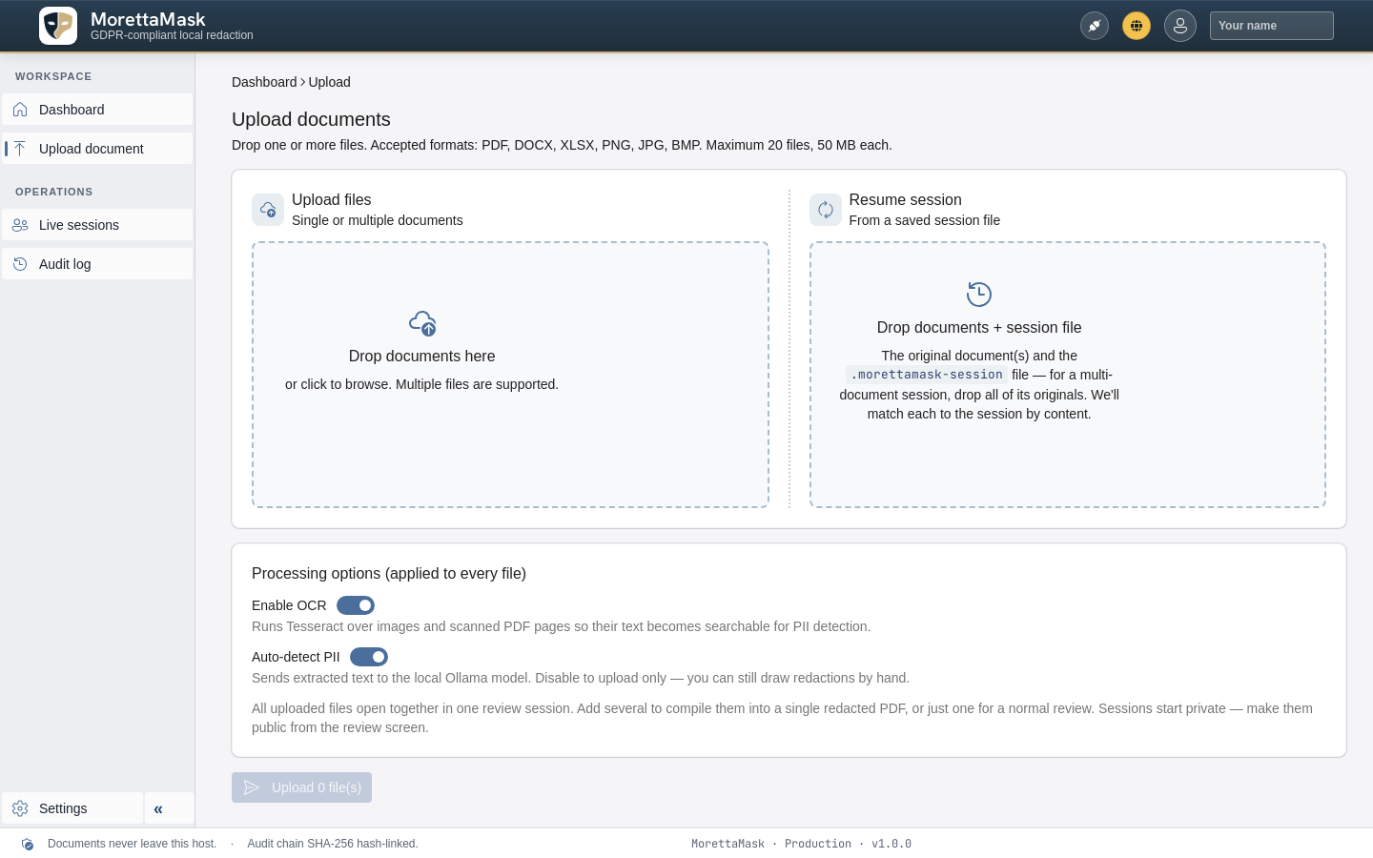Click the cloud upload icon in drop zone
Screen dimensions: 1373x858
click(422, 323)
